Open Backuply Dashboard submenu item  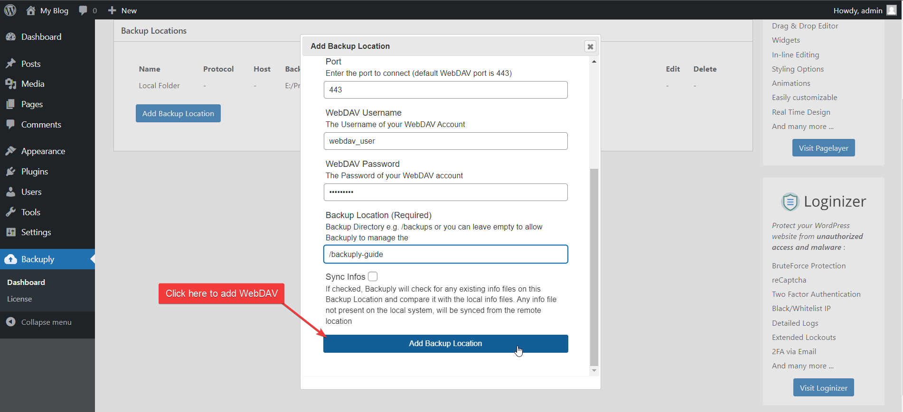26,282
